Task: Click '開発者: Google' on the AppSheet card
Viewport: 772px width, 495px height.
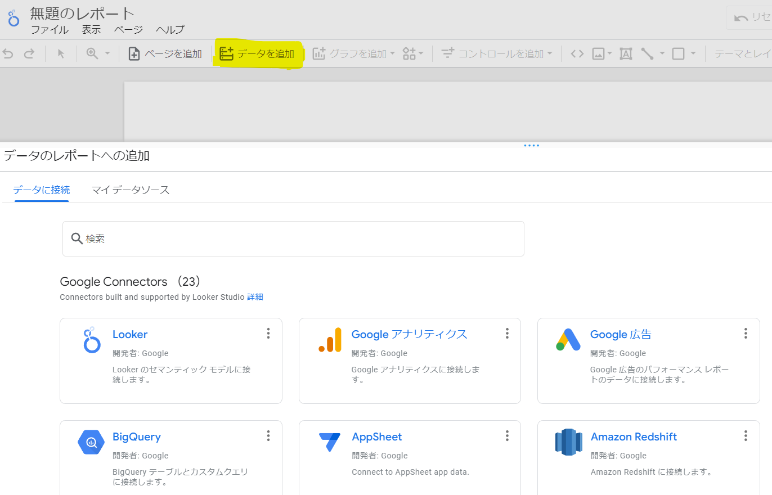Action: click(380, 456)
